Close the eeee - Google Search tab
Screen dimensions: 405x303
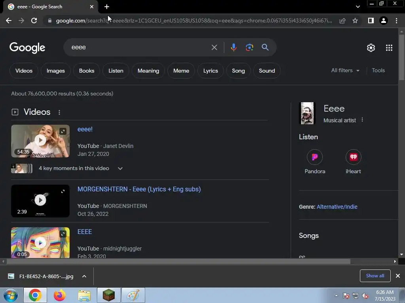click(92, 7)
